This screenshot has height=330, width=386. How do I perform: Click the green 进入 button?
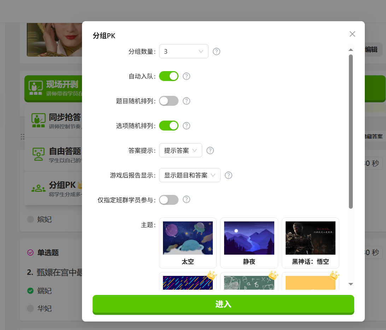[223, 305]
